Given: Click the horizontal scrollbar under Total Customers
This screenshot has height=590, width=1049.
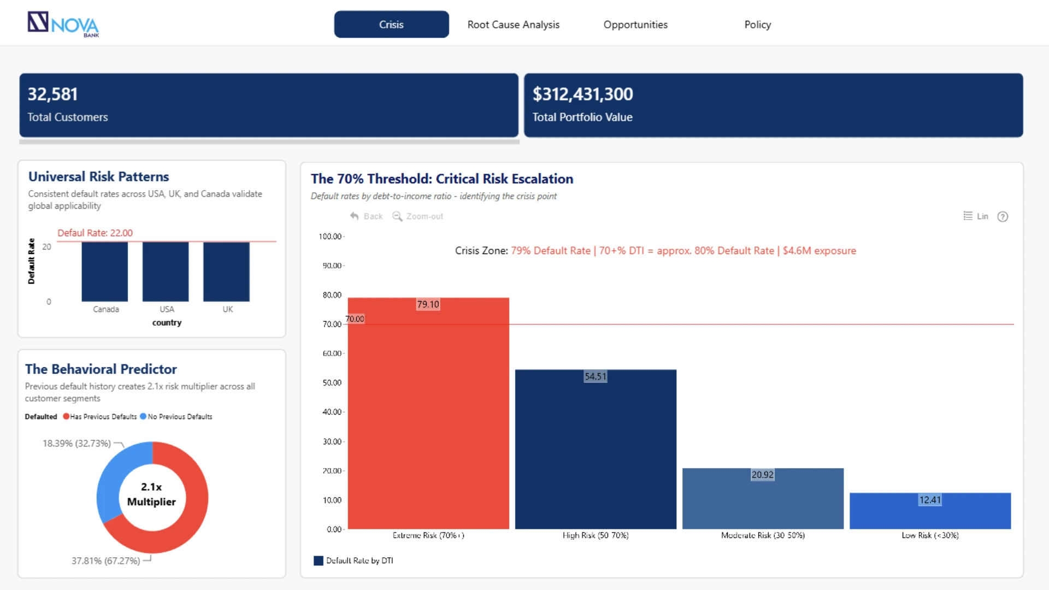Looking at the screenshot, I should pyautogui.click(x=269, y=142).
